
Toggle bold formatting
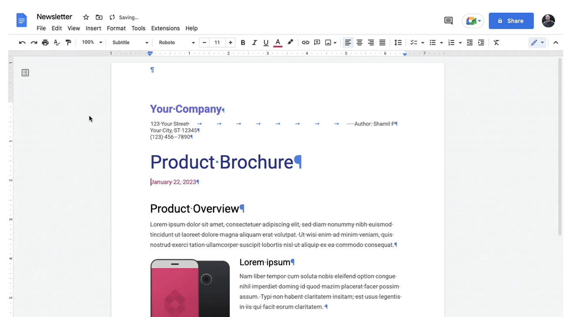pyautogui.click(x=243, y=43)
